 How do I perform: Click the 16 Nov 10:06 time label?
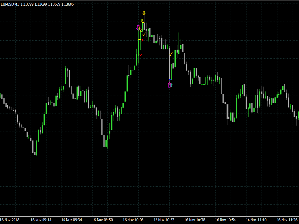coord(133,220)
